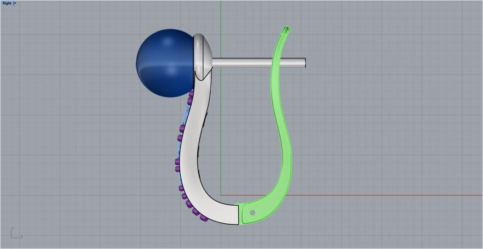The height and width of the screenshot is (249, 483).
Task: Click the Right viewport title label
Action: coord(7,3)
